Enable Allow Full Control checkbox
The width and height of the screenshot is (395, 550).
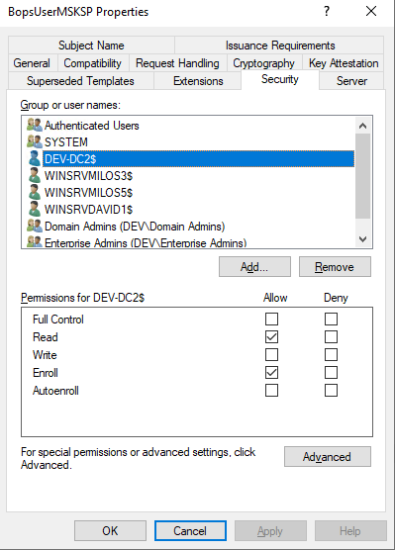click(x=272, y=320)
